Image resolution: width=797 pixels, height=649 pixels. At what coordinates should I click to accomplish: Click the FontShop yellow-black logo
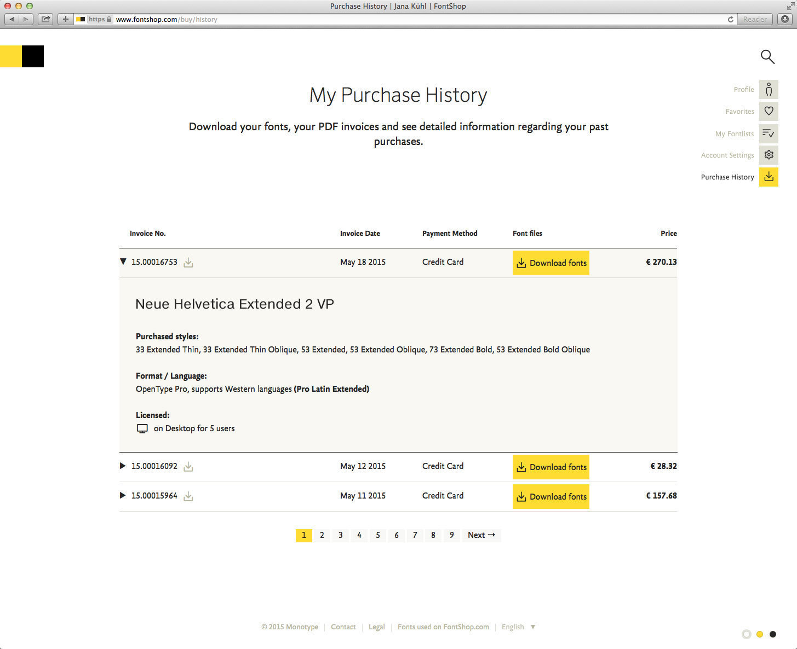[22, 56]
